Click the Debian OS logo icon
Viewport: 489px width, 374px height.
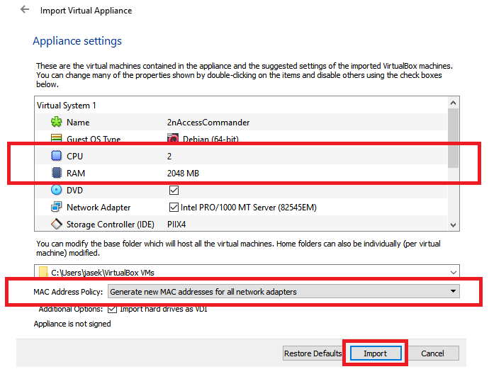(x=173, y=138)
